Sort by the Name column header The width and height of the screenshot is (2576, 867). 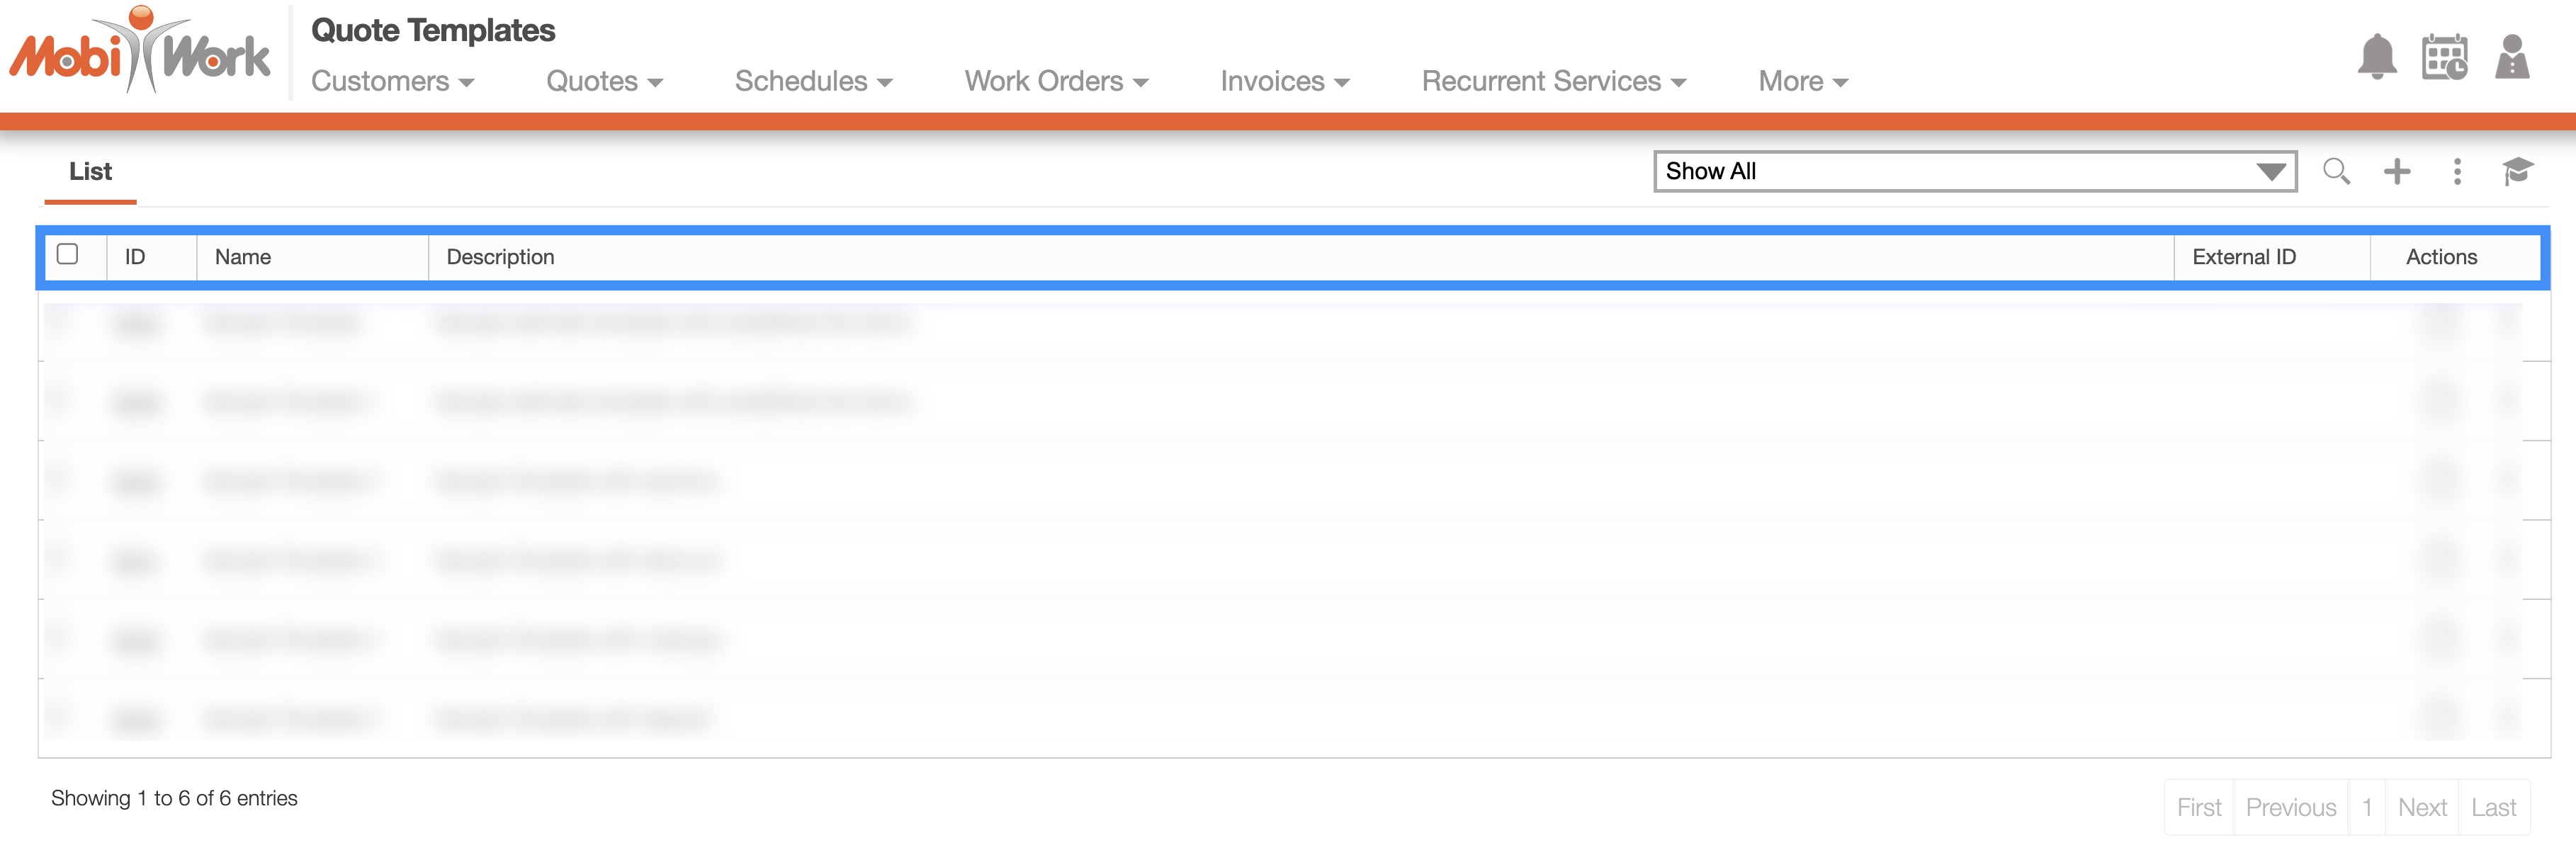[243, 257]
